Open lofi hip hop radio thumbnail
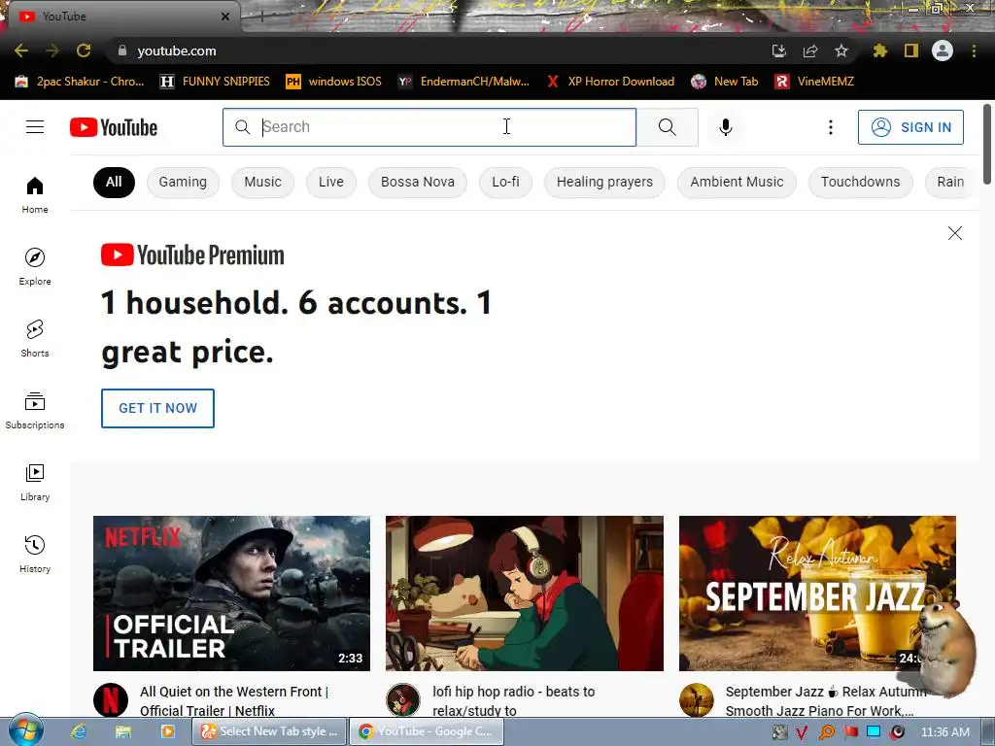 [524, 593]
